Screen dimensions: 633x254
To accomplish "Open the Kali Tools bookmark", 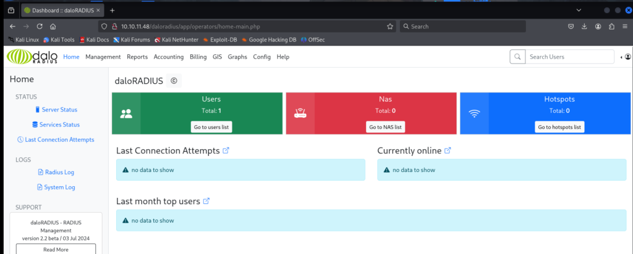I will [x=59, y=40].
